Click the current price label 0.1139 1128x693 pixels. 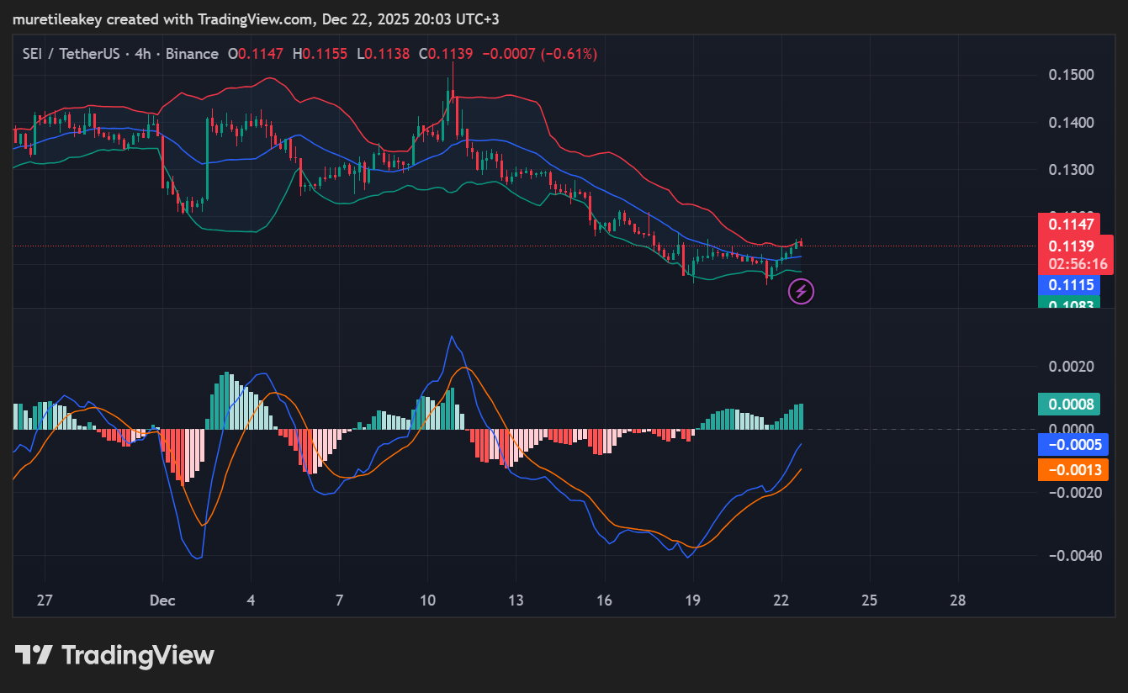pyautogui.click(x=1070, y=246)
